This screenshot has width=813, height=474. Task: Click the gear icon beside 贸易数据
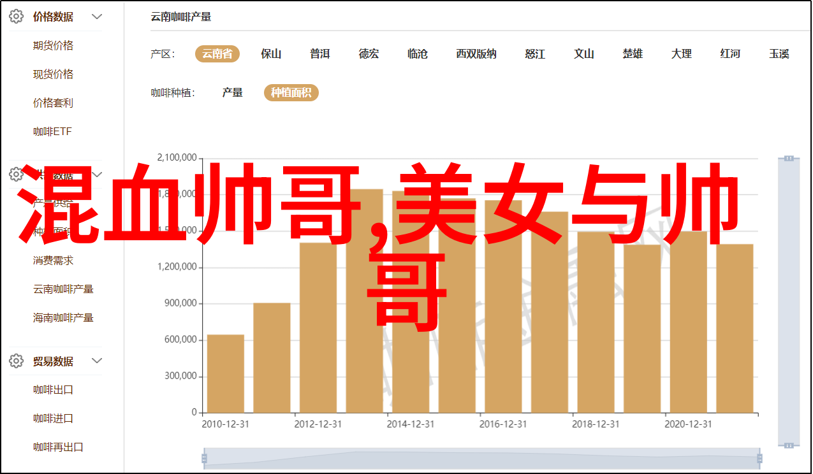tap(17, 361)
